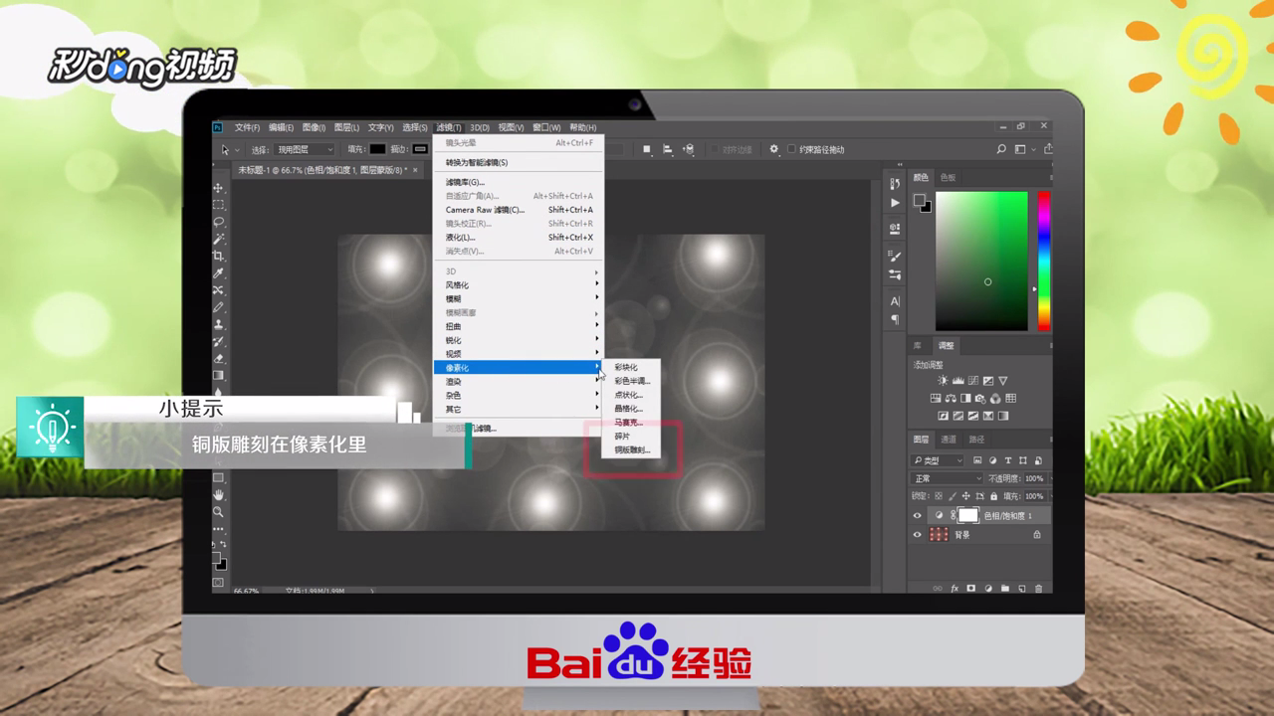Open the Paragraph panel icon
The height and width of the screenshot is (716, 1274).
coord(895,319)
